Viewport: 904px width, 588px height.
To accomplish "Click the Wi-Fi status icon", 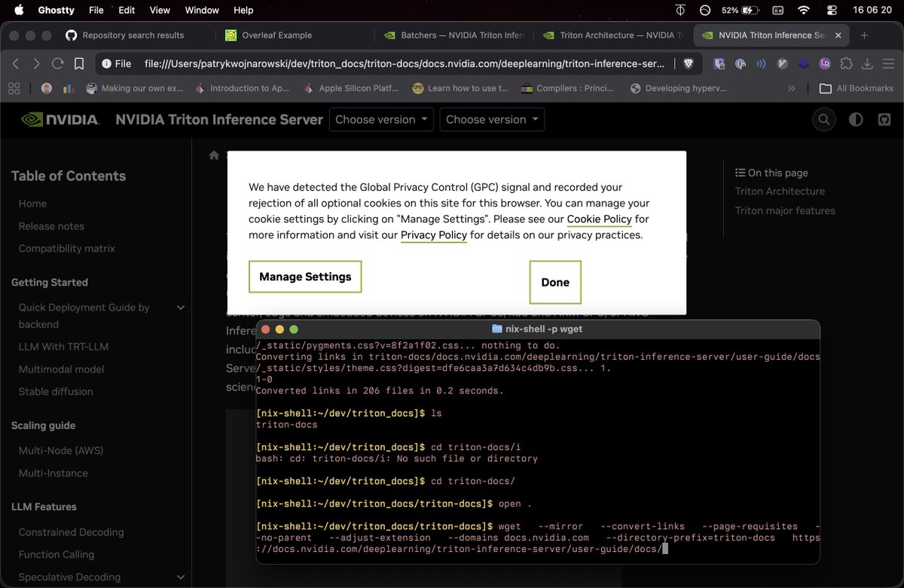I will 804,10.
